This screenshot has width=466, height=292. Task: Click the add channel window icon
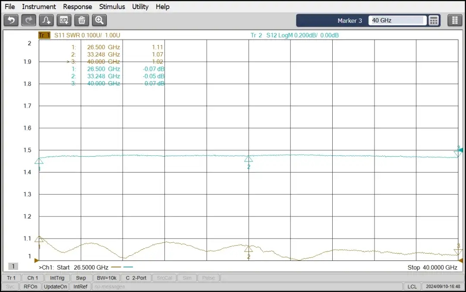pyautogui.click(x=64, y=20)
